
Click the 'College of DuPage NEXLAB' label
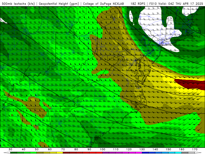tap(104, 4)
